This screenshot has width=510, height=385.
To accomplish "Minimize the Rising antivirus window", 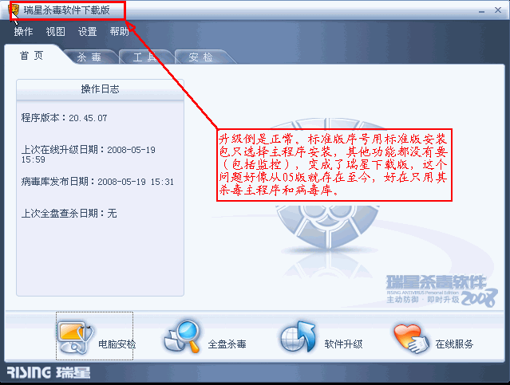I will click(482, 10).
